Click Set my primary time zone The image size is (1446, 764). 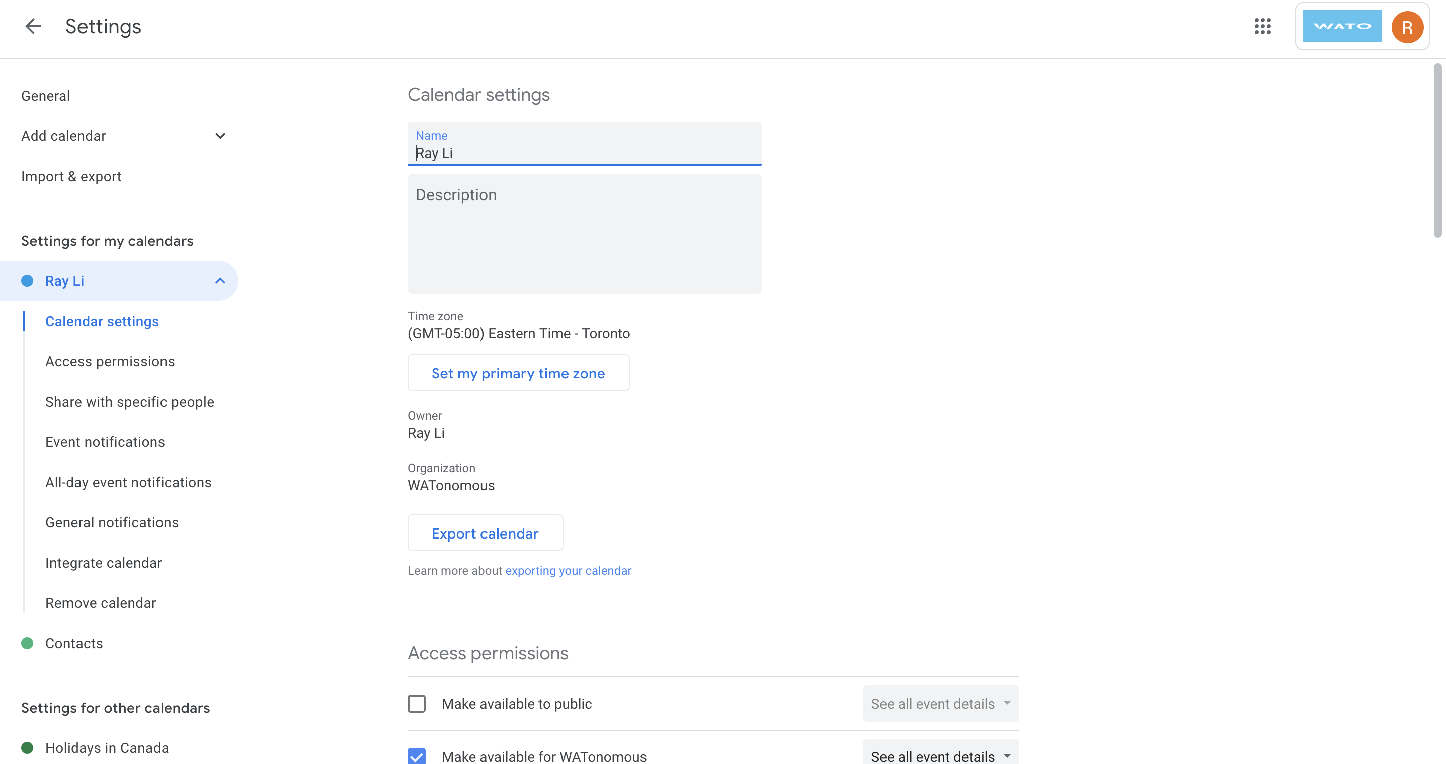point(518,373)
